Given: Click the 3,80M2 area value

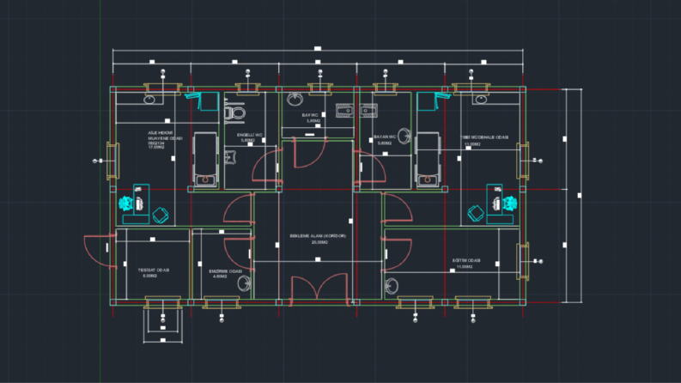Looking at the screenshot, I should pyautogui.click(x=313, y=121).
